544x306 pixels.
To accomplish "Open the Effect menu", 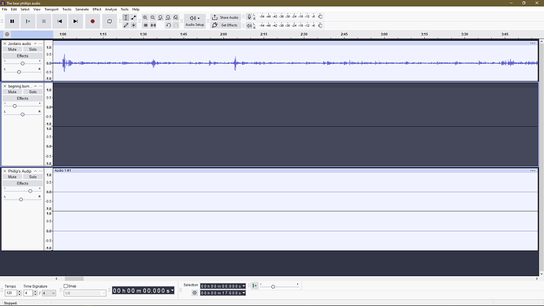I will click(x=97, y=9).
